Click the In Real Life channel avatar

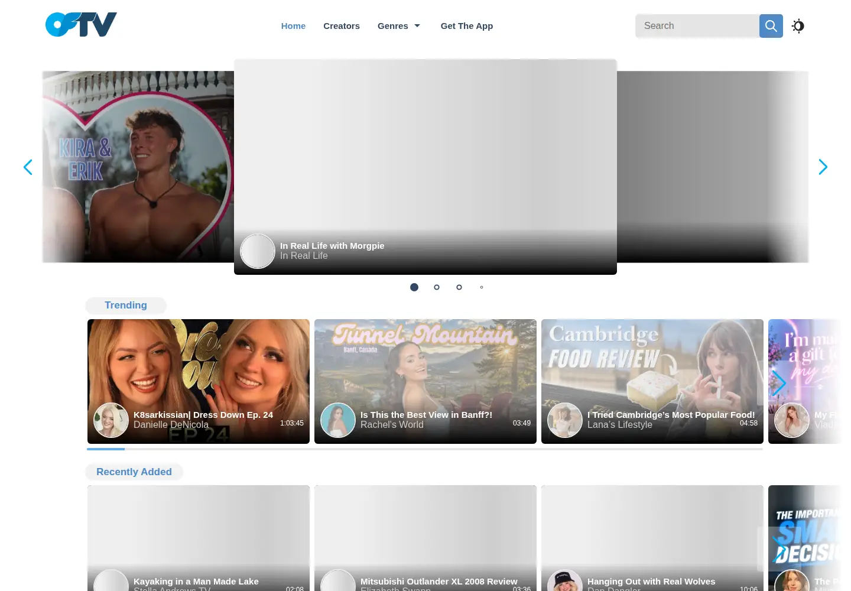point(258,251)
